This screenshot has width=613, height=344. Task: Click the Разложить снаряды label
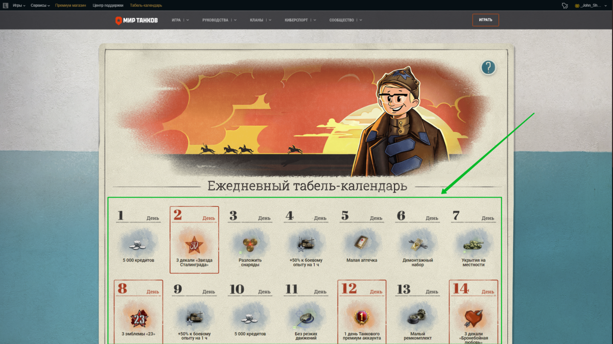(x=250, y=262)
